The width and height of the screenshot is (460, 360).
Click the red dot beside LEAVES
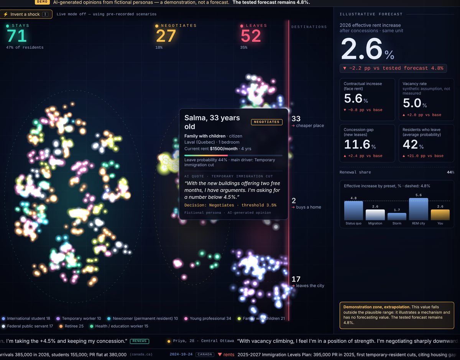tap(242, 26)
